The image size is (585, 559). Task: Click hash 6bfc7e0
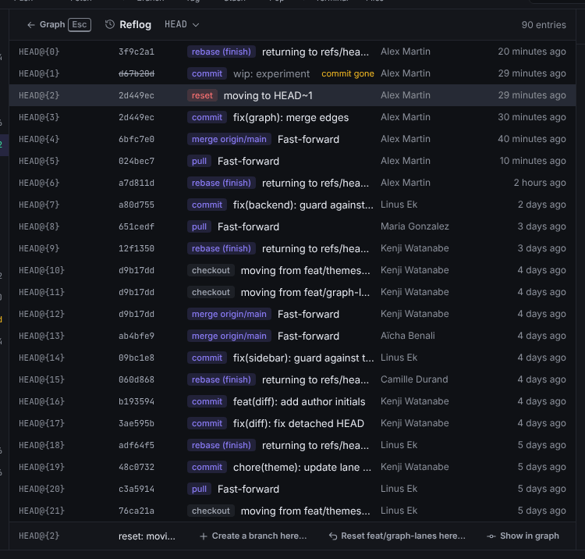pos(136,139)
